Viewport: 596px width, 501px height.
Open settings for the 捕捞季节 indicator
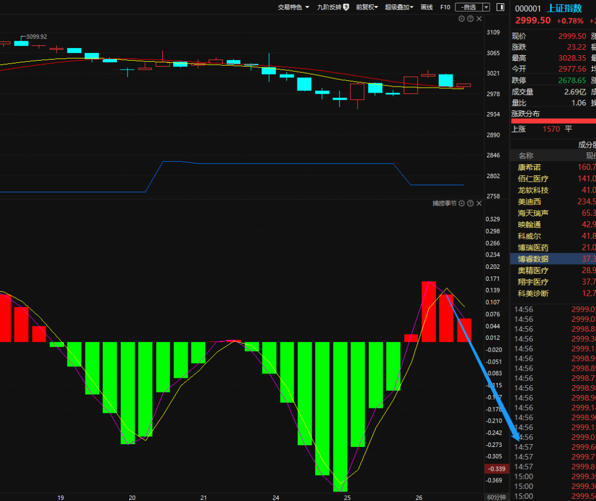coord(462,204)
